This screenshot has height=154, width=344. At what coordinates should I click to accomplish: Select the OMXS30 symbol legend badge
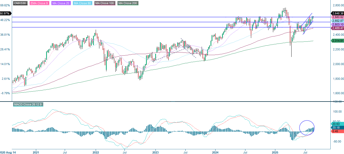coord(20,3)
